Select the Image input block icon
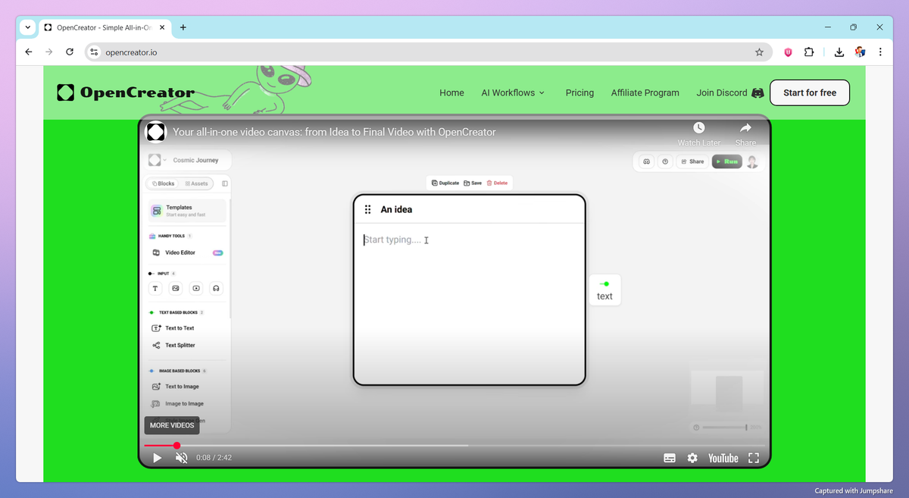Screen dimensions: 909x498 [x=175, y=288]
